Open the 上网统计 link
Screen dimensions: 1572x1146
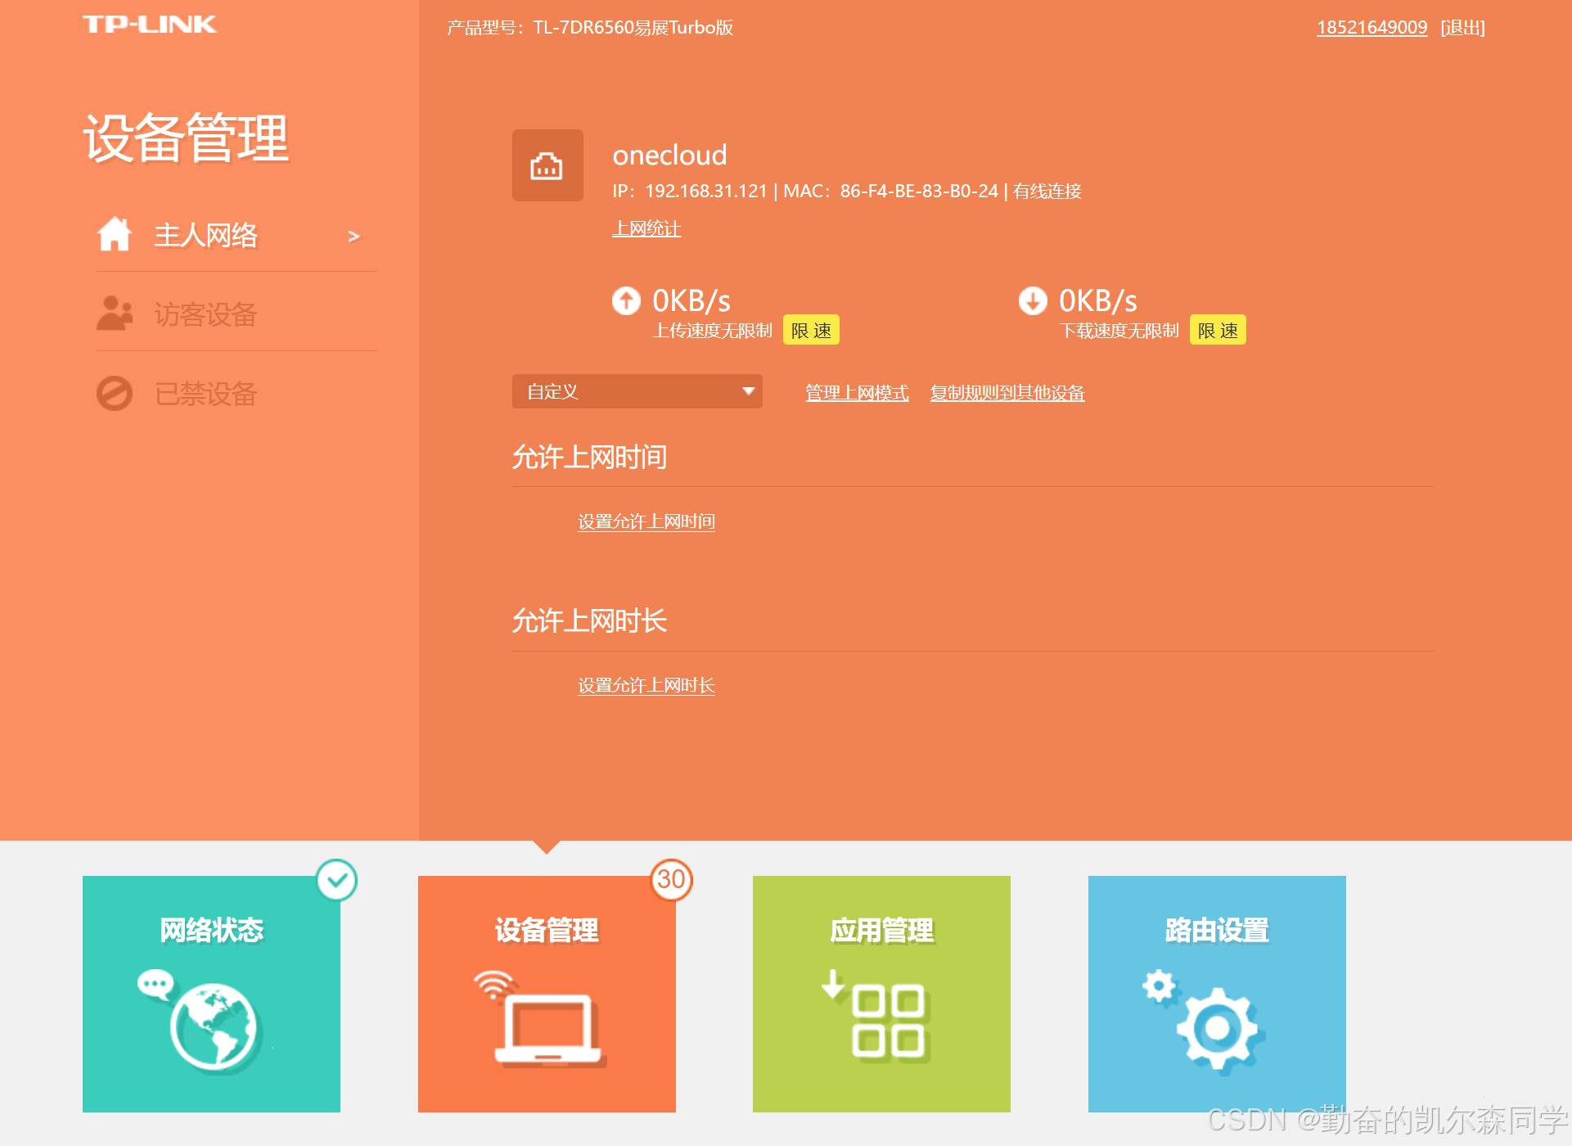point(646,228)
